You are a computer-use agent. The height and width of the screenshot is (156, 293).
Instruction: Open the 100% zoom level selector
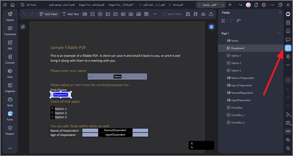pos(288,131)
